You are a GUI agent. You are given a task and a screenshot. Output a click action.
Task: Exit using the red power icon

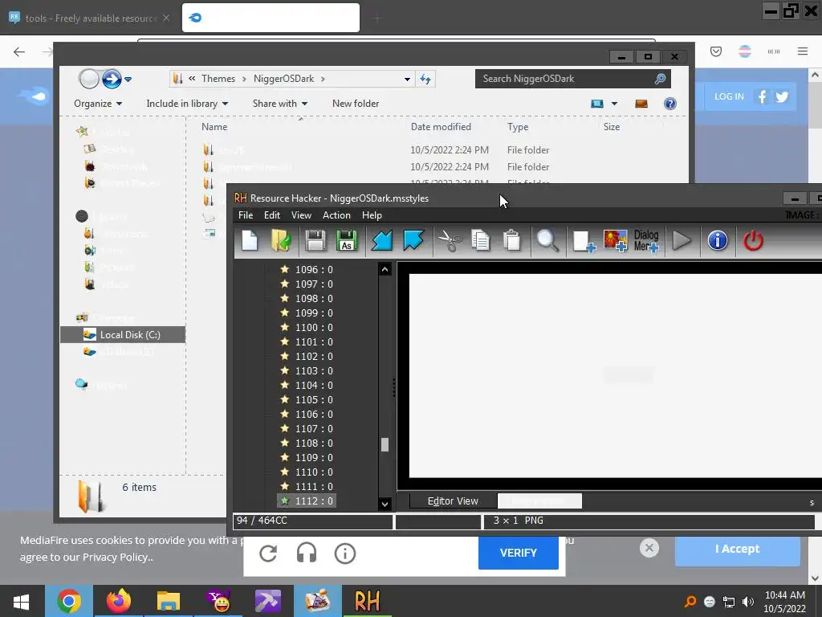pyautogui.click(x=753, y=241)
